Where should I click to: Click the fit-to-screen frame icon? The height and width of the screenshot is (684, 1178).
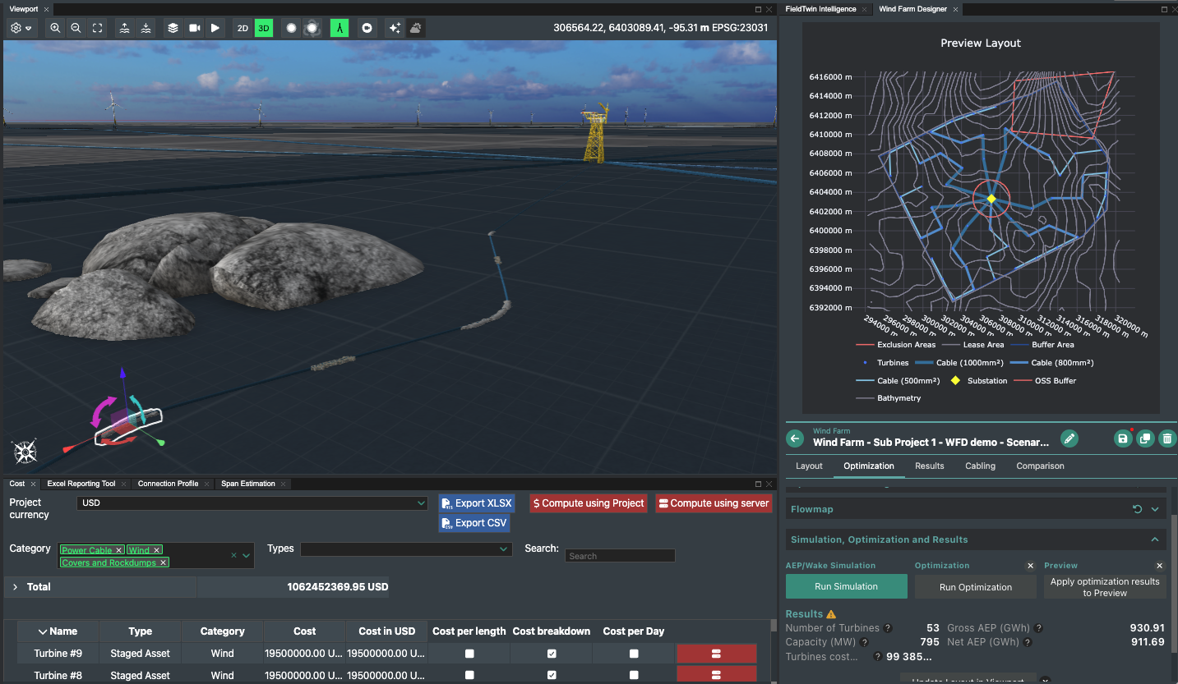pos(97,28)
